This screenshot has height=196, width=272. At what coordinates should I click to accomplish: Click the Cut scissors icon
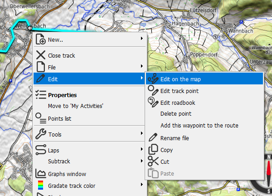click(x=153, y=161)
